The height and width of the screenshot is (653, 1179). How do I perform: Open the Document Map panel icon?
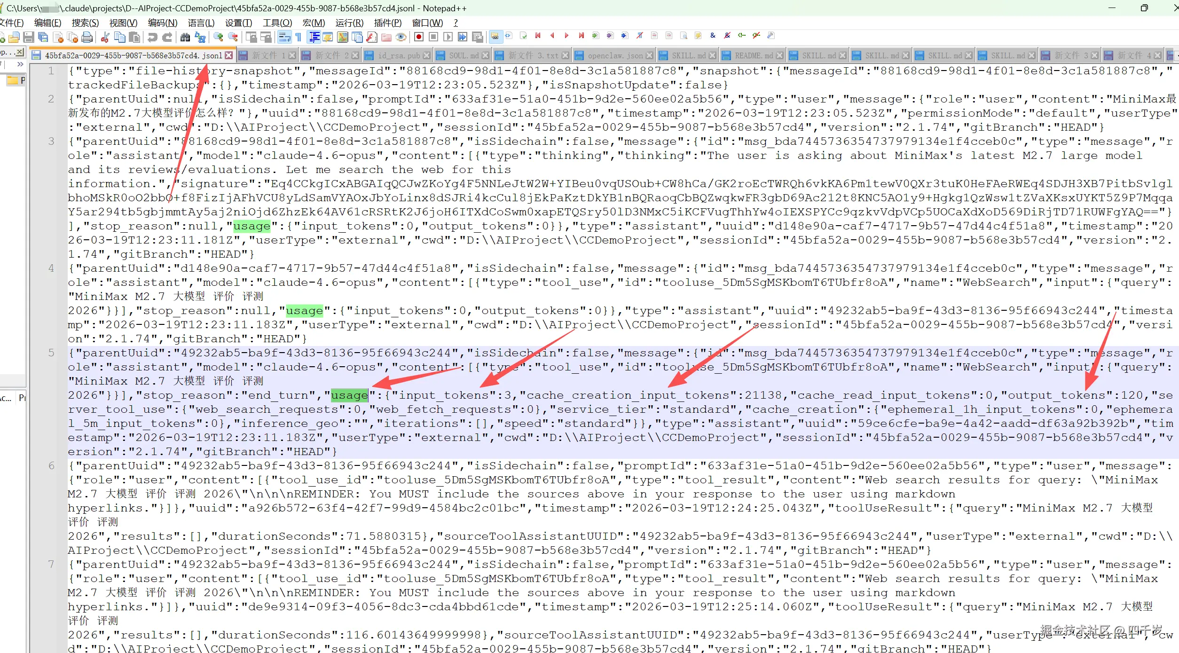pyautogui.click(x=343, y=37)
